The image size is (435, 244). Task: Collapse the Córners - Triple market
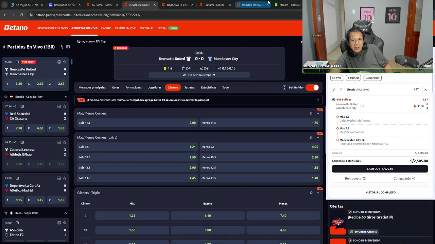[318, 193]
